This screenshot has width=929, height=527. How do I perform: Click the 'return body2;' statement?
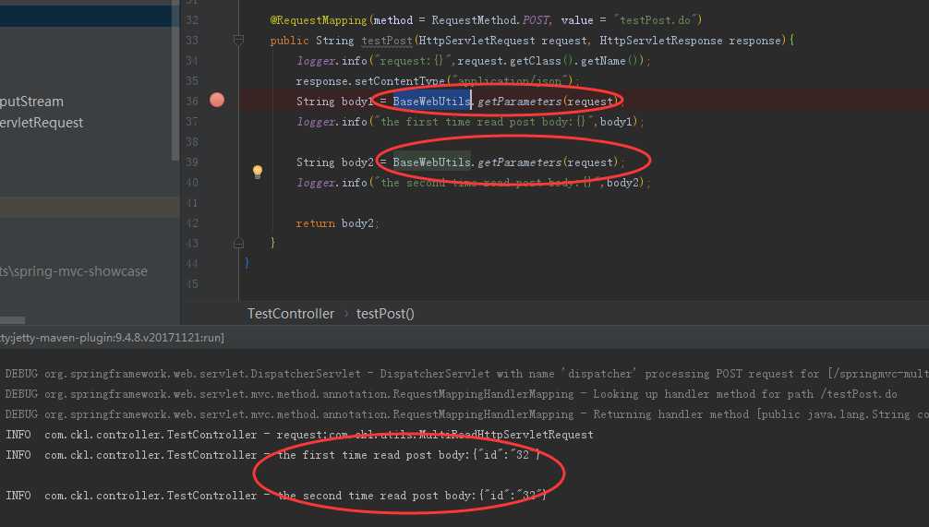point(337,223)
